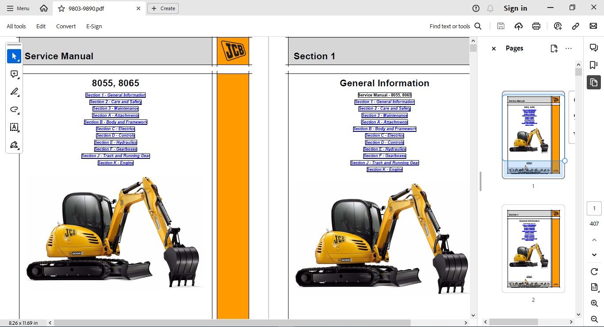Open the Convert menu item
This screenshot has height=327, width=604.
(66, 27)
